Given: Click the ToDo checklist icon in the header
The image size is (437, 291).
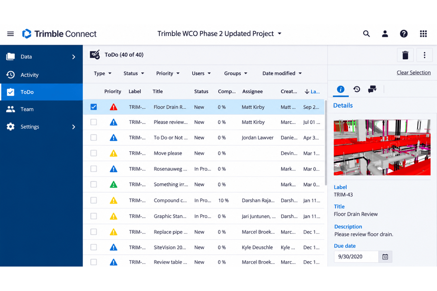Looking at the screenshot, I should click(x=95, y=55).
